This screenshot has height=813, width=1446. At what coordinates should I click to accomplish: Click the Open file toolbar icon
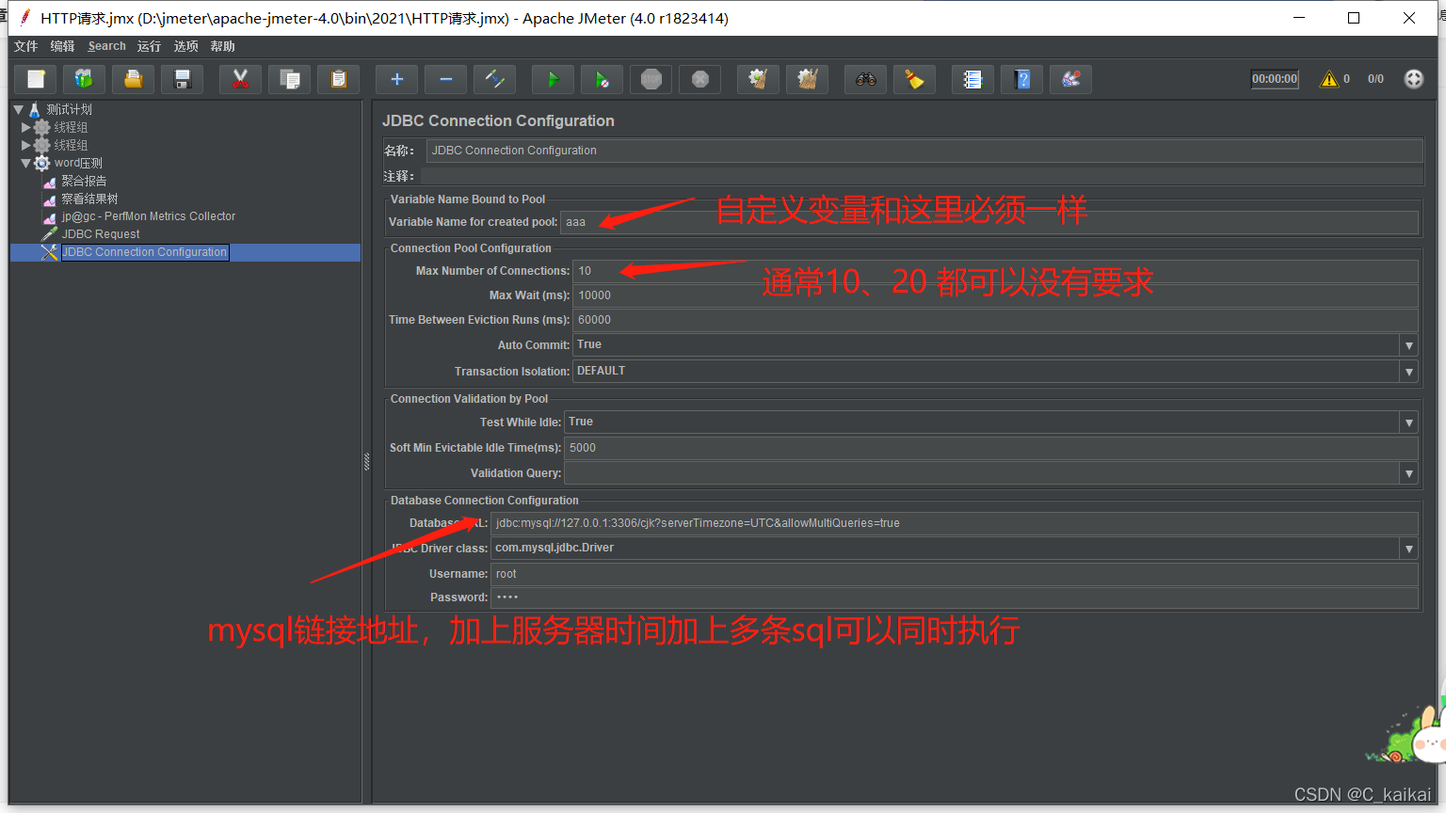click(134, 80)
